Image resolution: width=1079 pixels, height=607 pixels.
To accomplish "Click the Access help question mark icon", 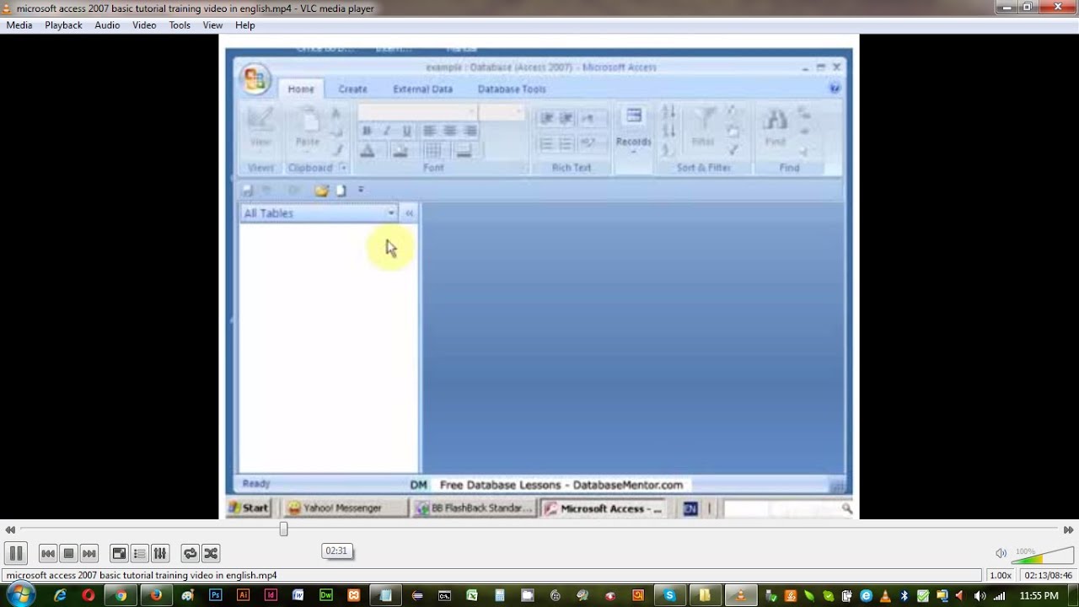I will 835,88.
